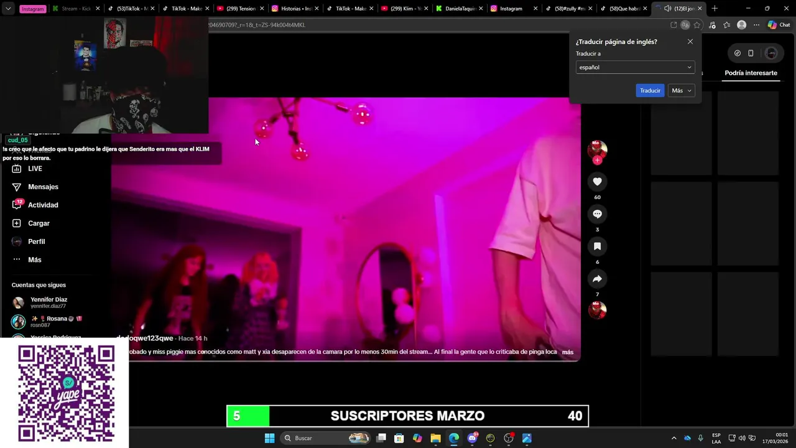The height and width of the screenshot is (448, 796).
Task: Open Discord from the taskbar
Action: 472,438
